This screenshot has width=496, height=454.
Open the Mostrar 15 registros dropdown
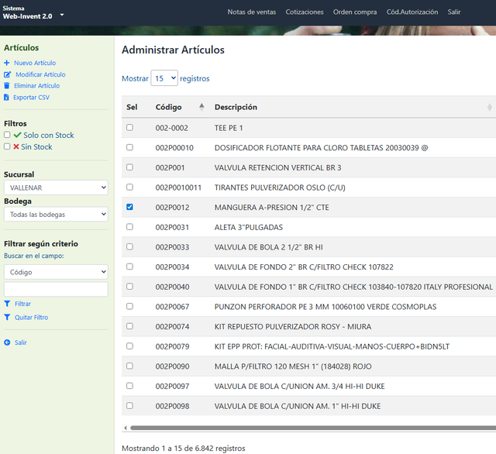(x=164, y=78)
